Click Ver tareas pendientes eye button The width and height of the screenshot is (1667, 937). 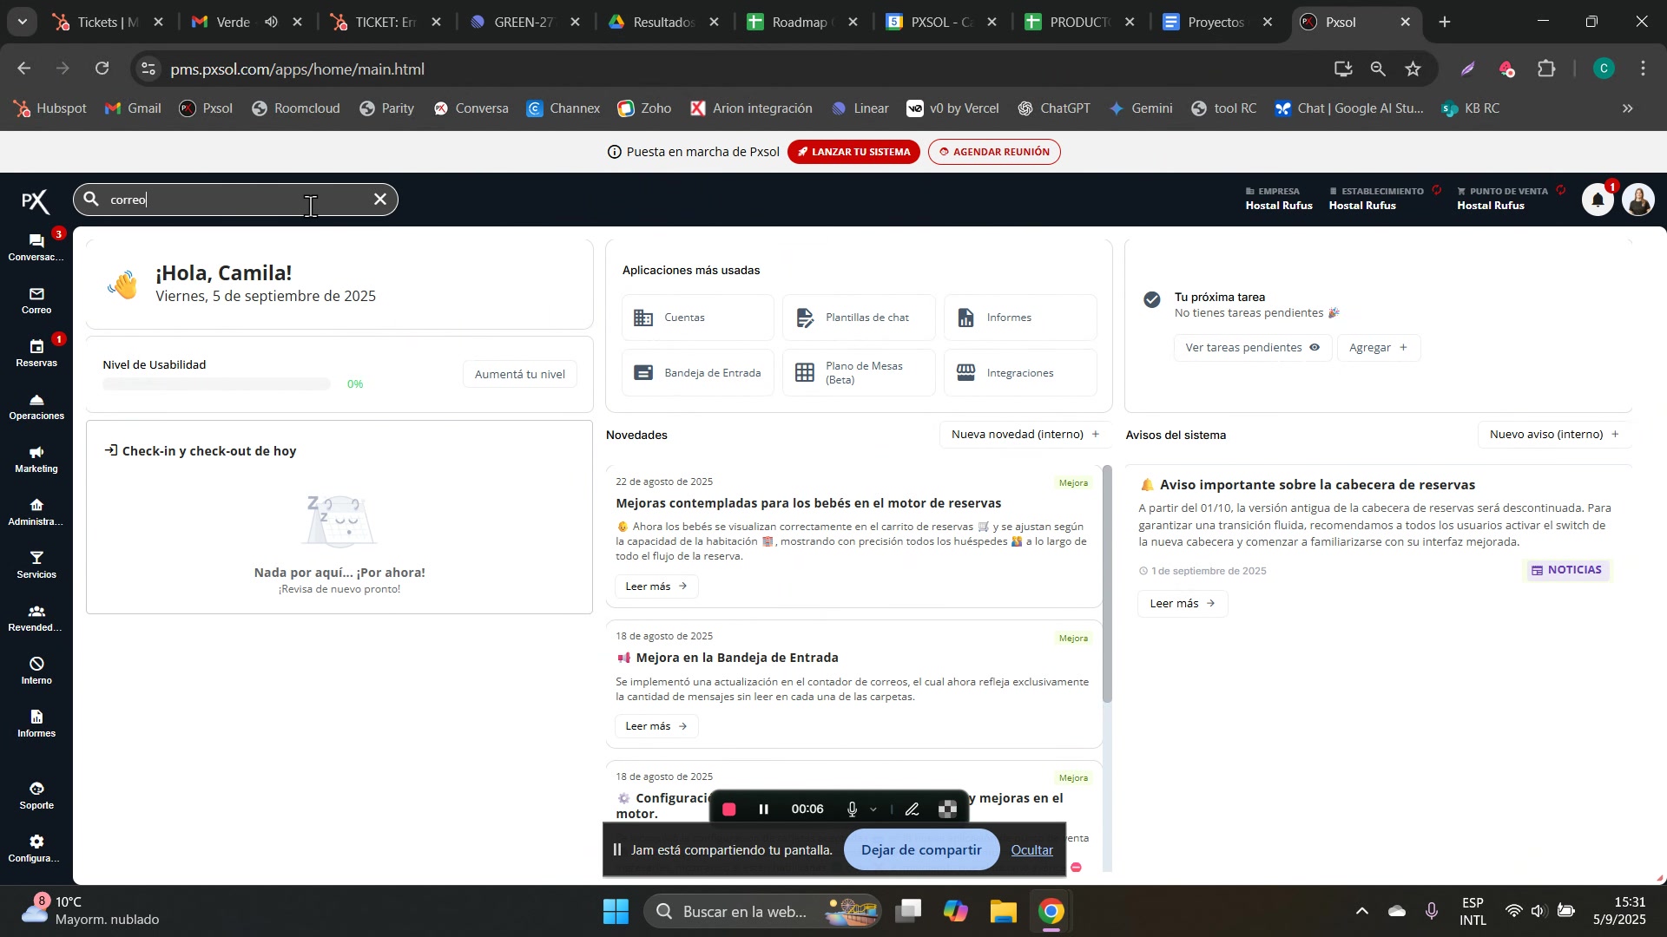pyautogui.click(x=1252, y=348)
